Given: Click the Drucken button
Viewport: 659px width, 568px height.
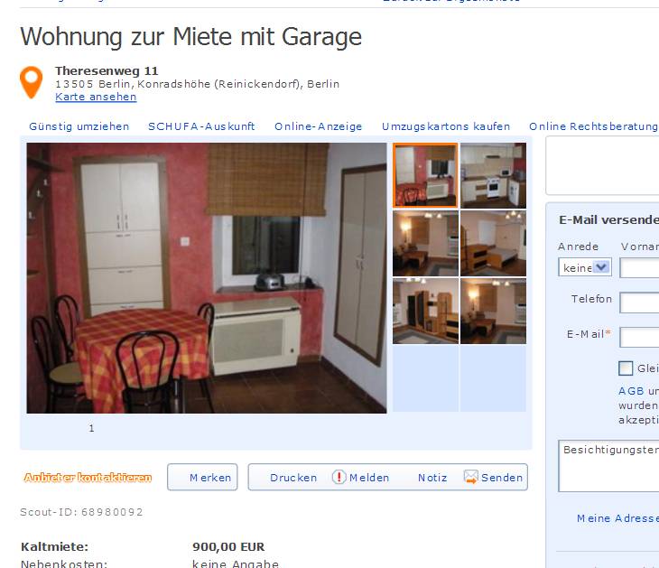Looking at the screenshot, I should click(x=293, y=478).
